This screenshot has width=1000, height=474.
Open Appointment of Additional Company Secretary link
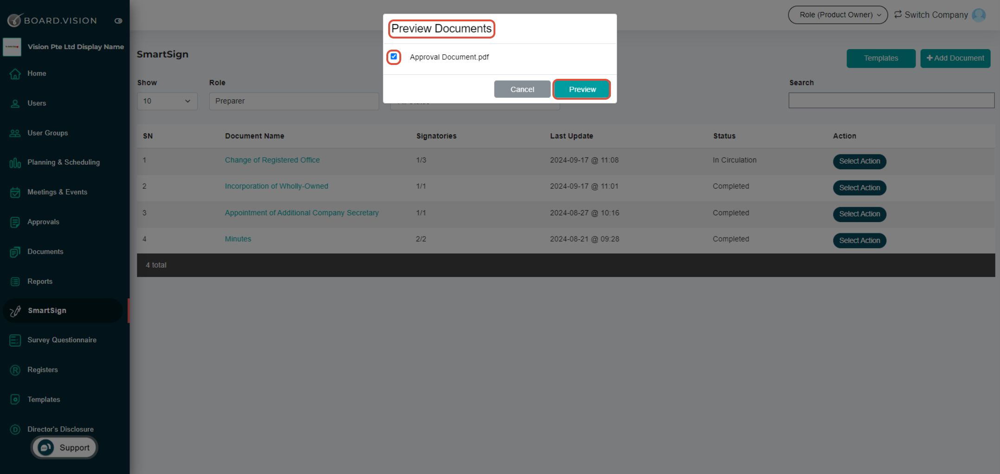tap(302, 213)
